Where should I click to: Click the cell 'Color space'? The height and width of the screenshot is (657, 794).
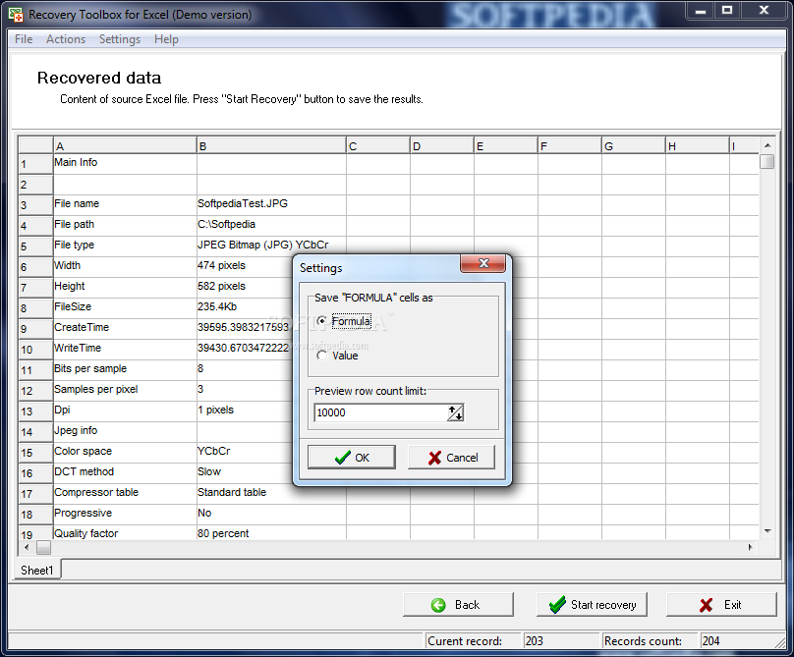click(125, 452)
